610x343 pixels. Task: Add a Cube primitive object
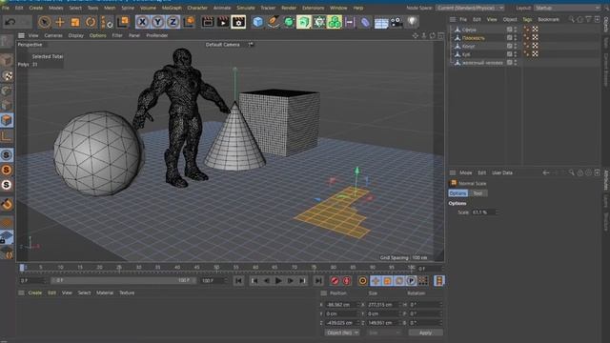257,22
